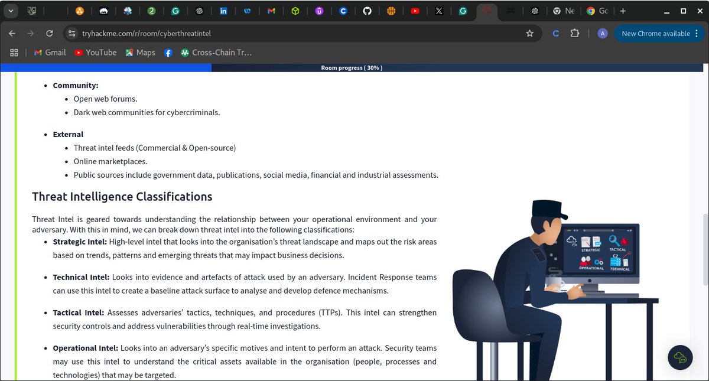This screenshot has width=709, height=381.
Task: Switch to the YouTube tab
Action: [x=415, y=10]
